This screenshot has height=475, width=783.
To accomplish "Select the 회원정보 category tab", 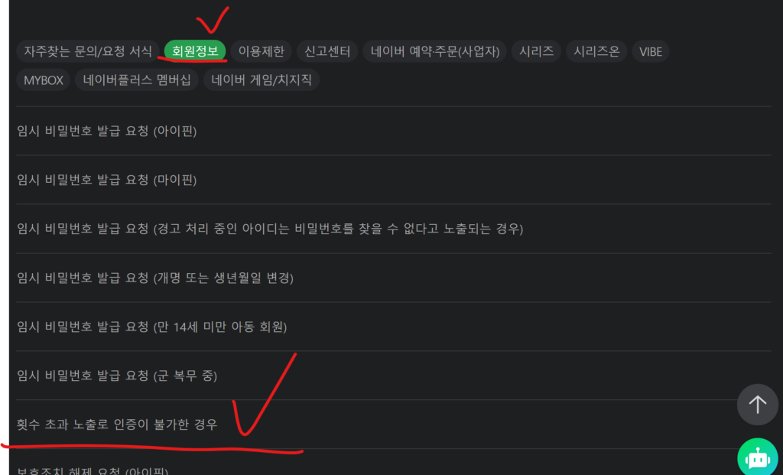I will click(x=195, y=51).
